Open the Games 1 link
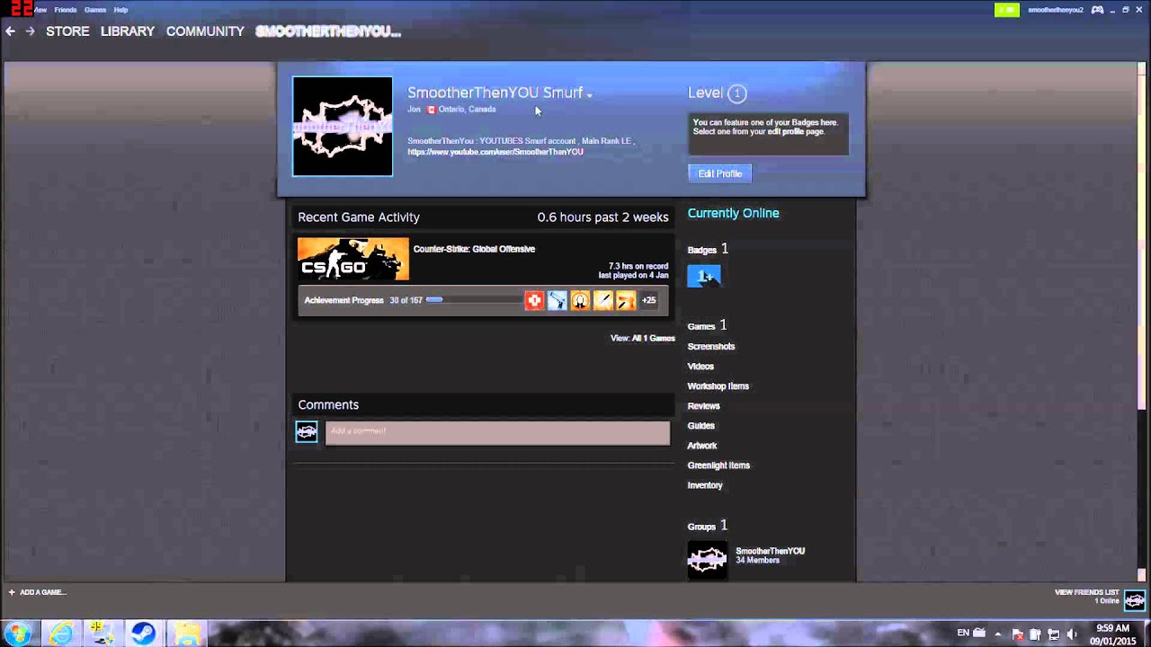Screen dimensions: 1151x647 click(707, 325)
